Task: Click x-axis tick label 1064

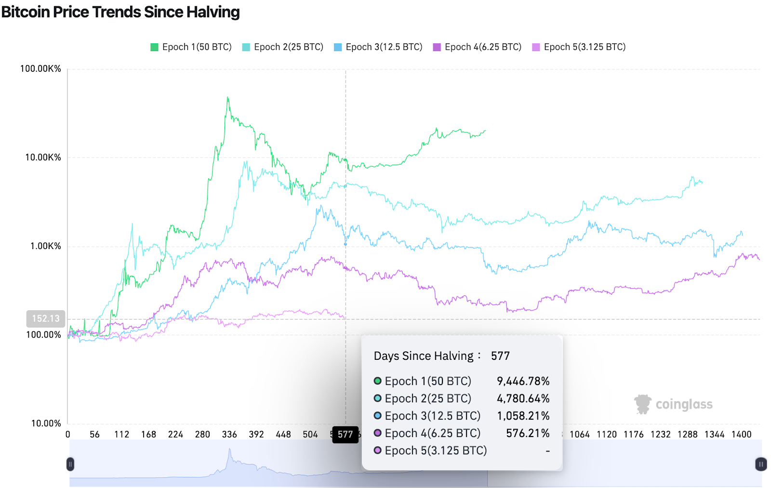Action: (x=580, y=434)
